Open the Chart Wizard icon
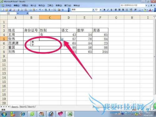This screenshot has width=156, height=117. [x=59, y=10]
